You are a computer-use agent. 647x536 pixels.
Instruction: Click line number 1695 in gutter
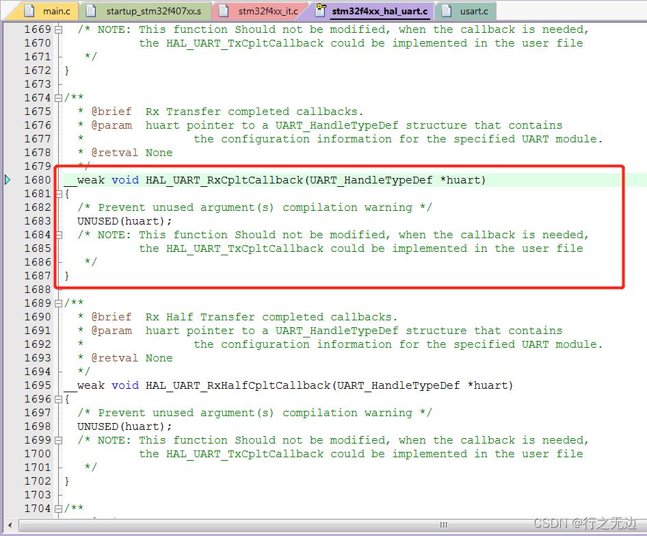(x=38, y=385)
